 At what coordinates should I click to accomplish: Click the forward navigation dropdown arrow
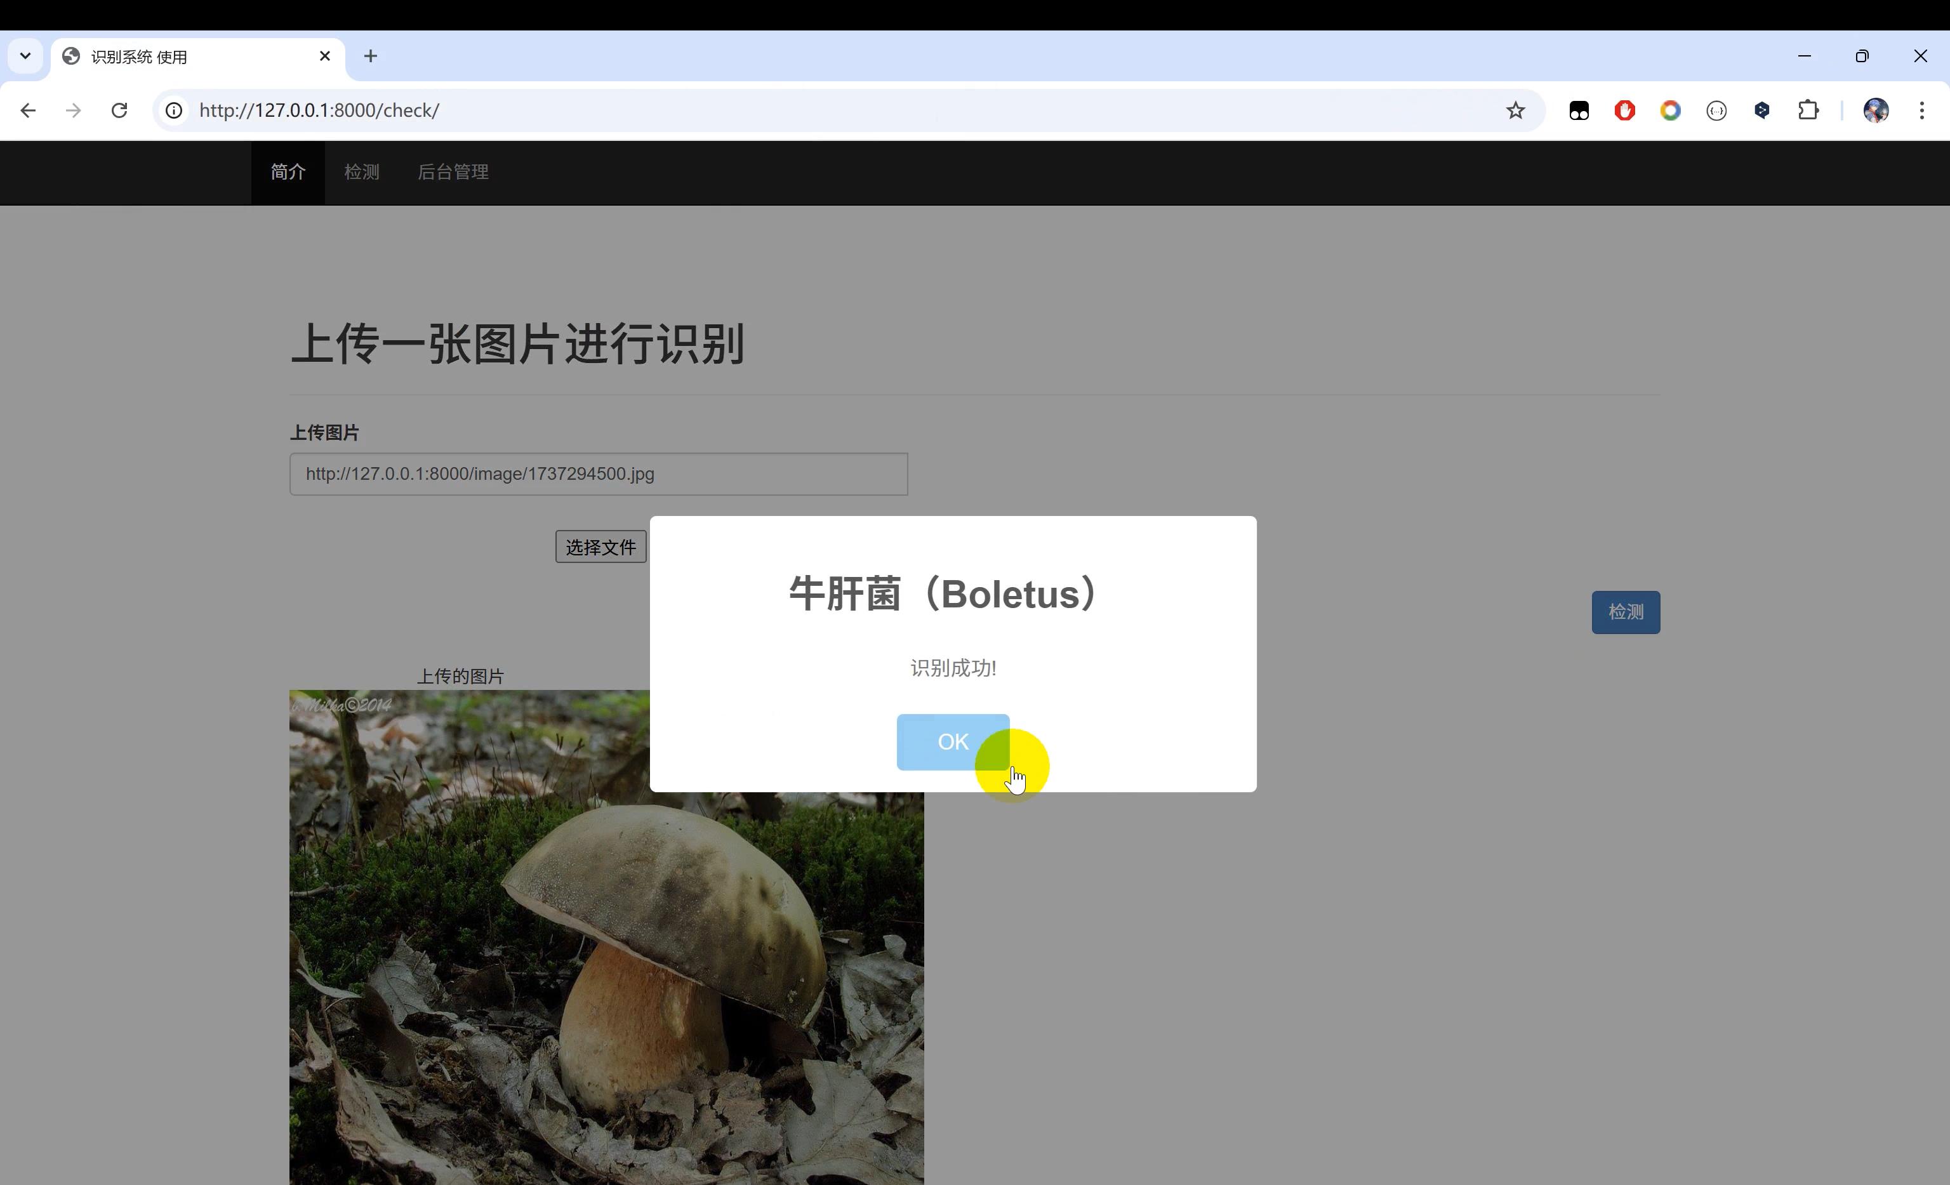tap(73, 110)
